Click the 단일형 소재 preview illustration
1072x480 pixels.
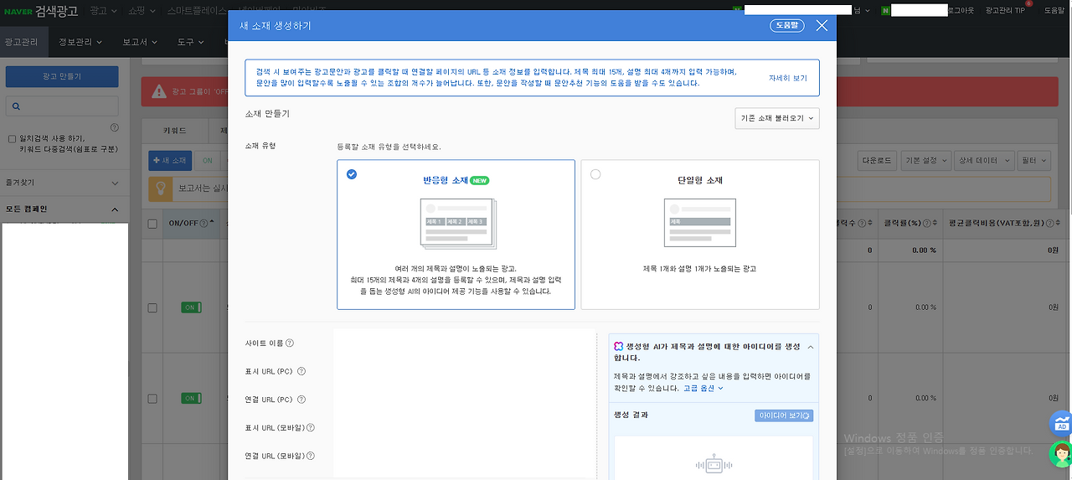(699, 223)
